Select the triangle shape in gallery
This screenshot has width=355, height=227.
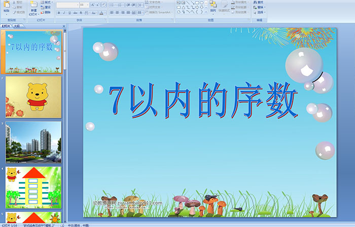(184, 8)
